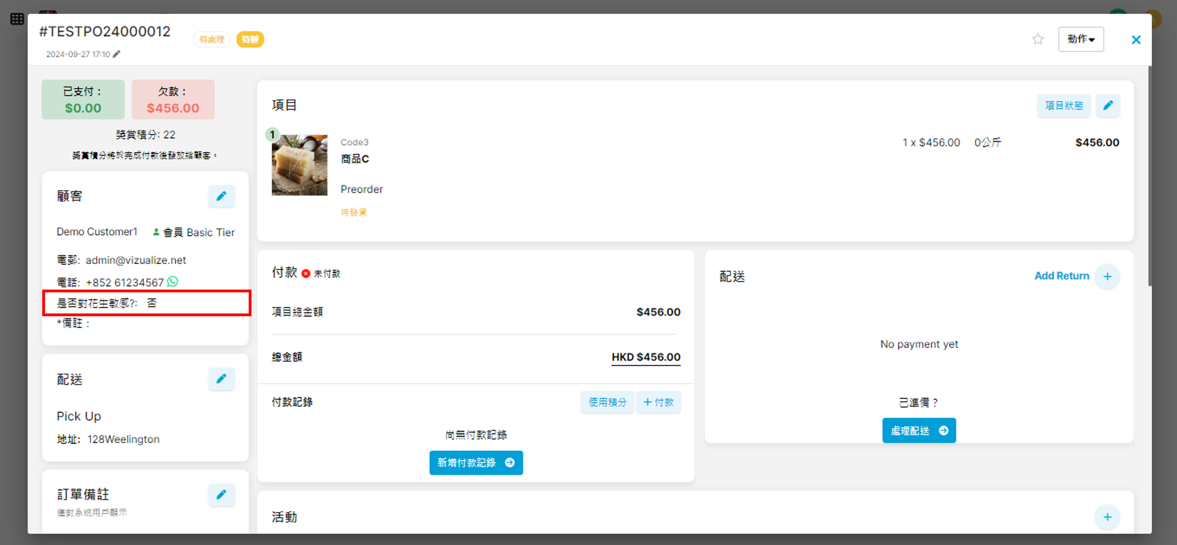
Task: Click the + 付款 button
Action: tap(659, 402)
